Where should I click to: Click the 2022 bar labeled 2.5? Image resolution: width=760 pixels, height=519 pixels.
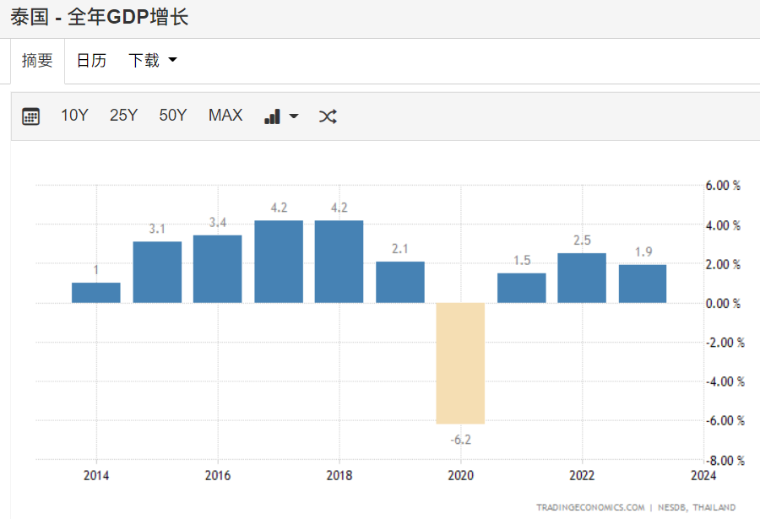click(582, 278)
